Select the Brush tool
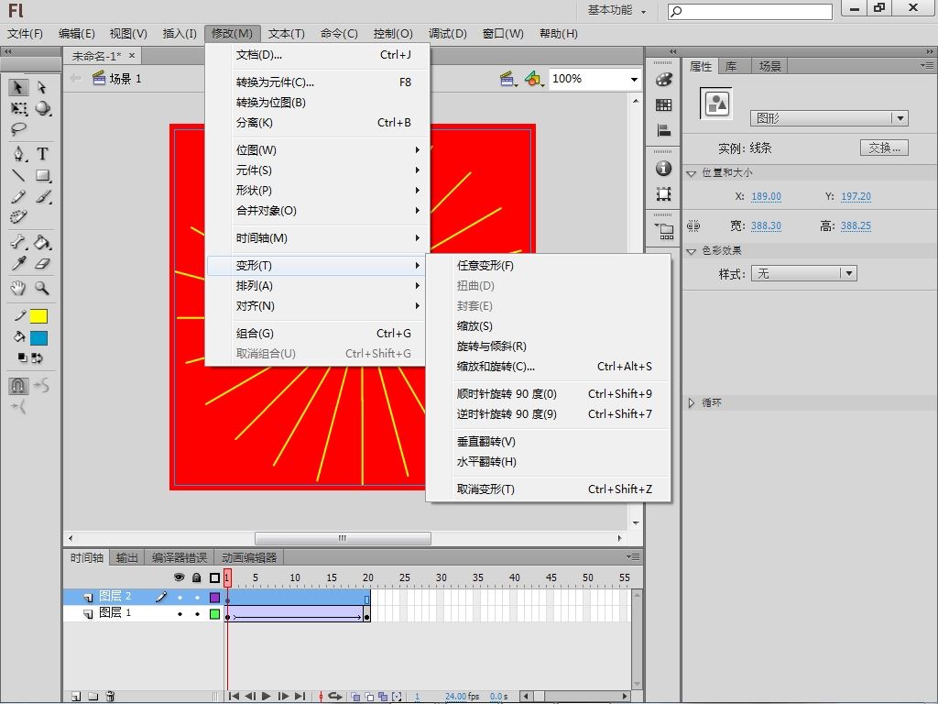This screenshot has width=938, height=704. point(42,196)
